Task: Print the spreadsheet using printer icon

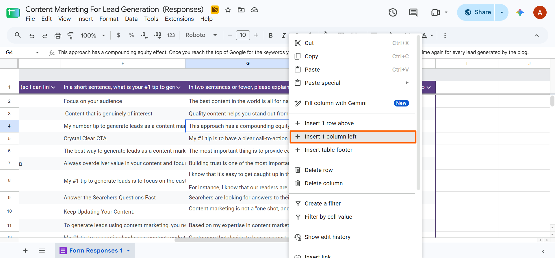Action: coord(58,35)
